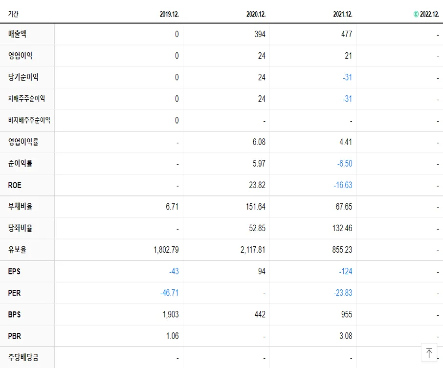
Task: Click the 151.64 debt ratio value
Action: click(256, 206)
